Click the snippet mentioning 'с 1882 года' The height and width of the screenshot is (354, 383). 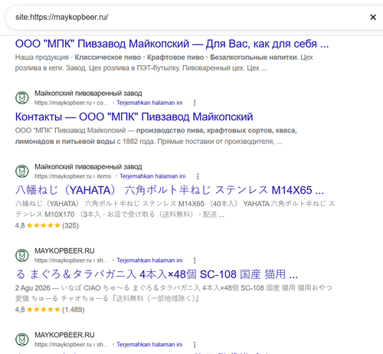[156, 136]
